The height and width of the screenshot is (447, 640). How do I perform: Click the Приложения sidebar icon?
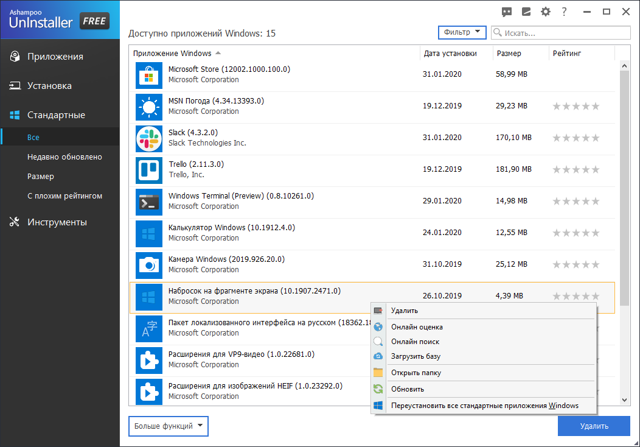[x=15, y=57]
